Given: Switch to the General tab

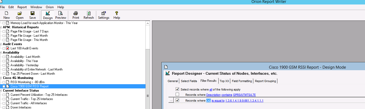Looking at the screenshot, I should click(x=173, y=81).
